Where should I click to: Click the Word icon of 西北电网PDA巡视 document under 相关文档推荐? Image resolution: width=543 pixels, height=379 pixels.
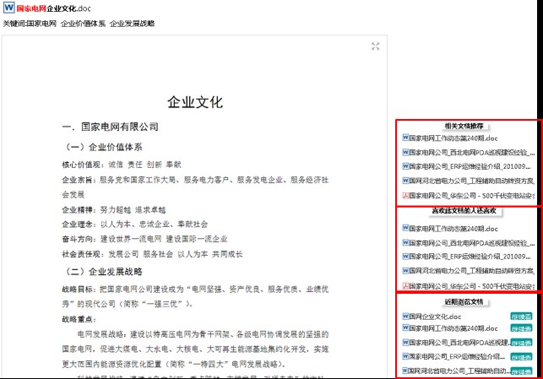[405, 152]
